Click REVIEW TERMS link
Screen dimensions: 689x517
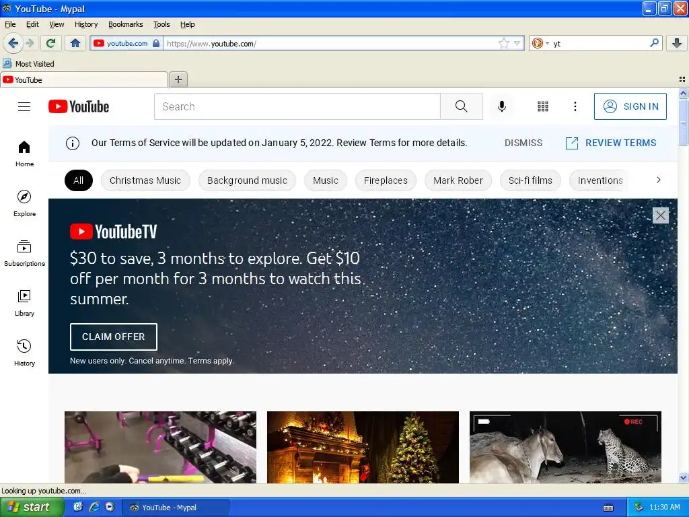tap(611, 143)
